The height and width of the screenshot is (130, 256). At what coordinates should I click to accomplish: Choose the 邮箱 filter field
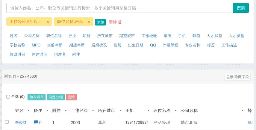196,36
